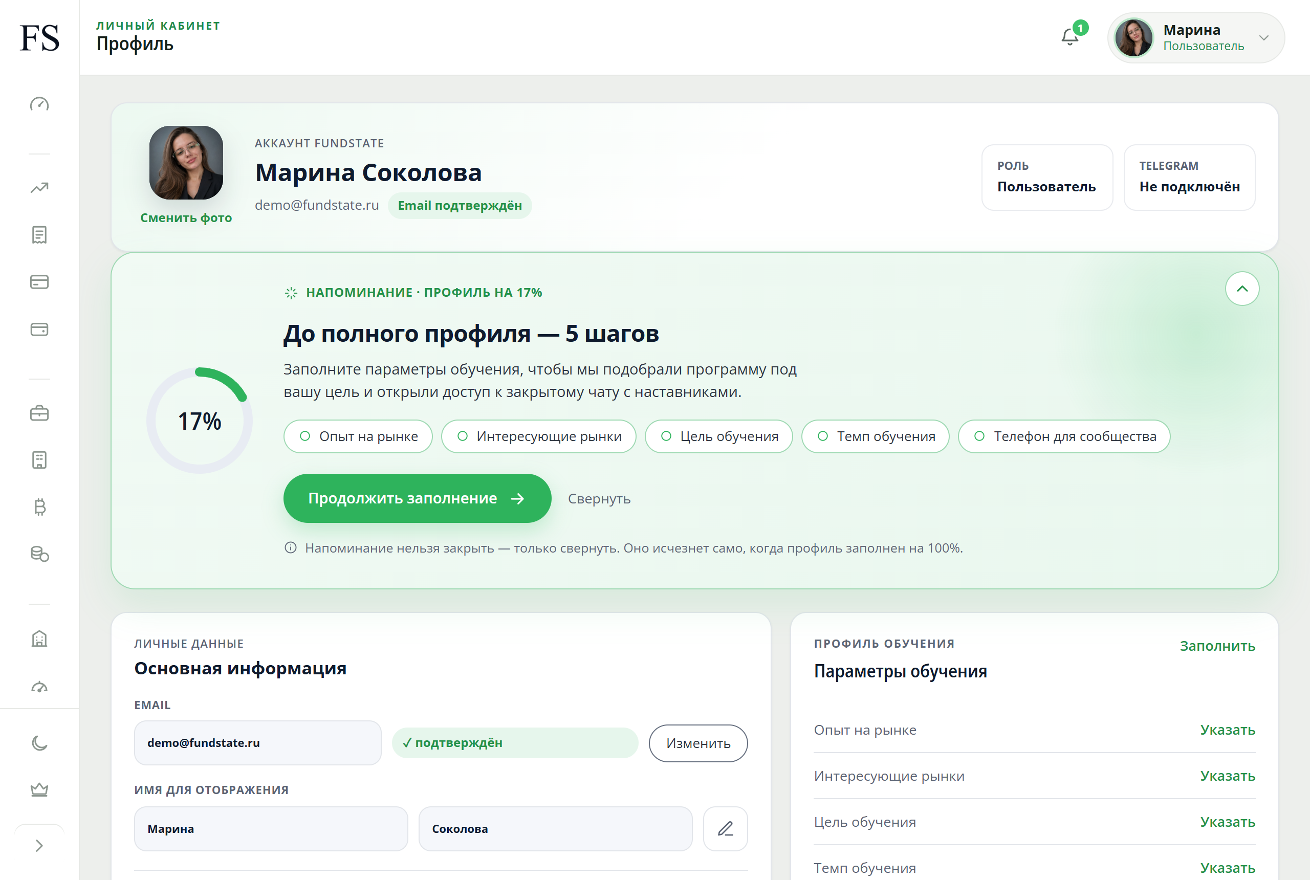Click the email input field demo@fundstate.ru

coord(257,743)
